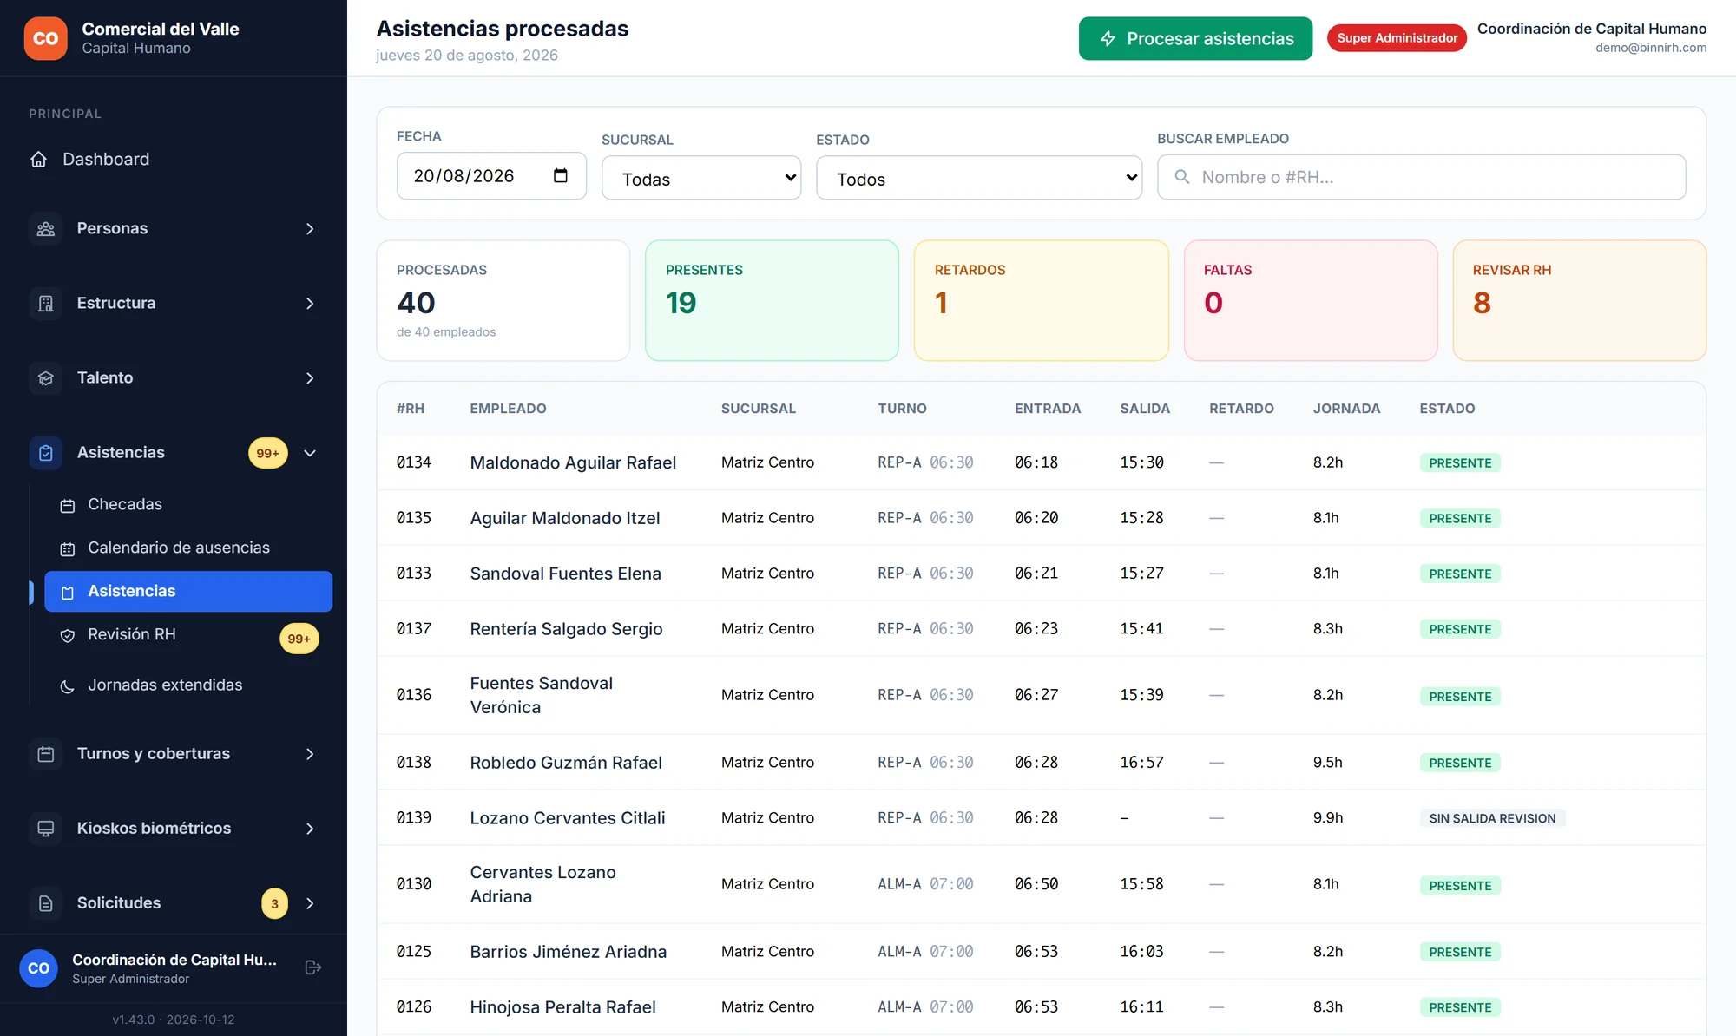This screenshot has width=1736, height=1036.
Task: Open the calendar picker in Fecha field
Action: (561, 176)
